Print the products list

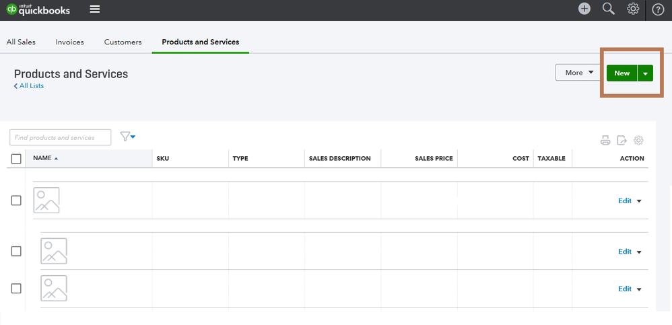tap(605, 141)
